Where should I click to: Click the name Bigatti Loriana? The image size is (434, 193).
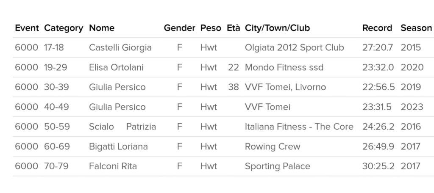pyautogui.click(x=118, y=147)
